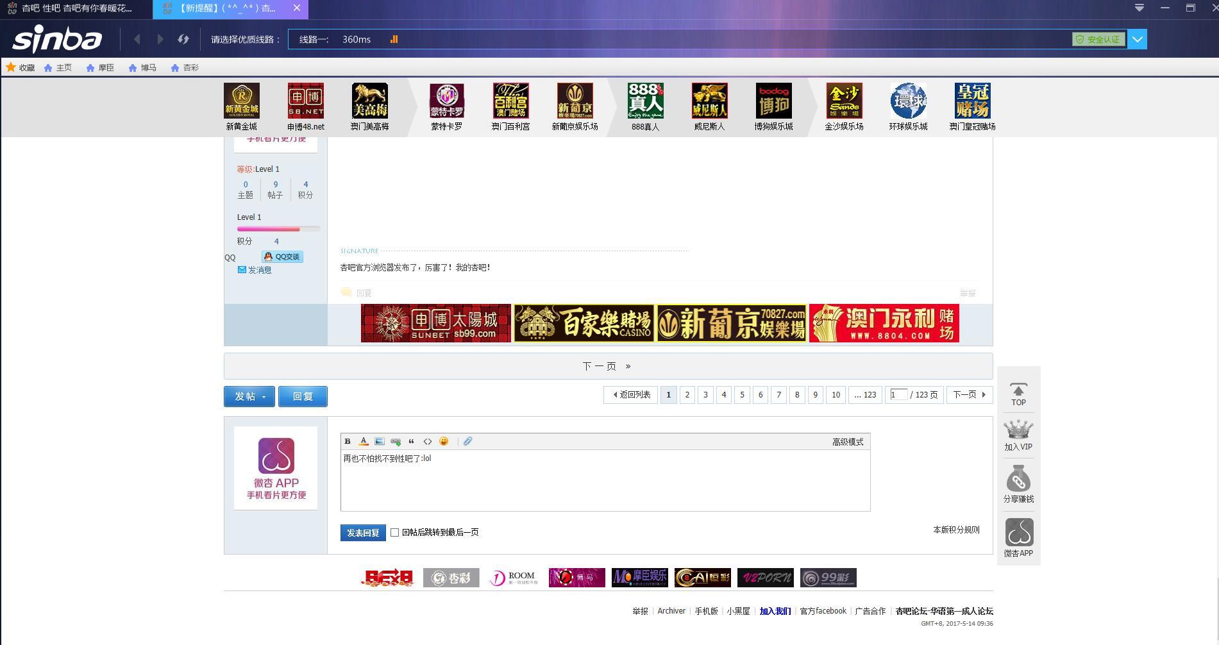Open the 金沙娱乐场 shortcut icon
The image size is (1219, 645).
(x=844, y=101)
